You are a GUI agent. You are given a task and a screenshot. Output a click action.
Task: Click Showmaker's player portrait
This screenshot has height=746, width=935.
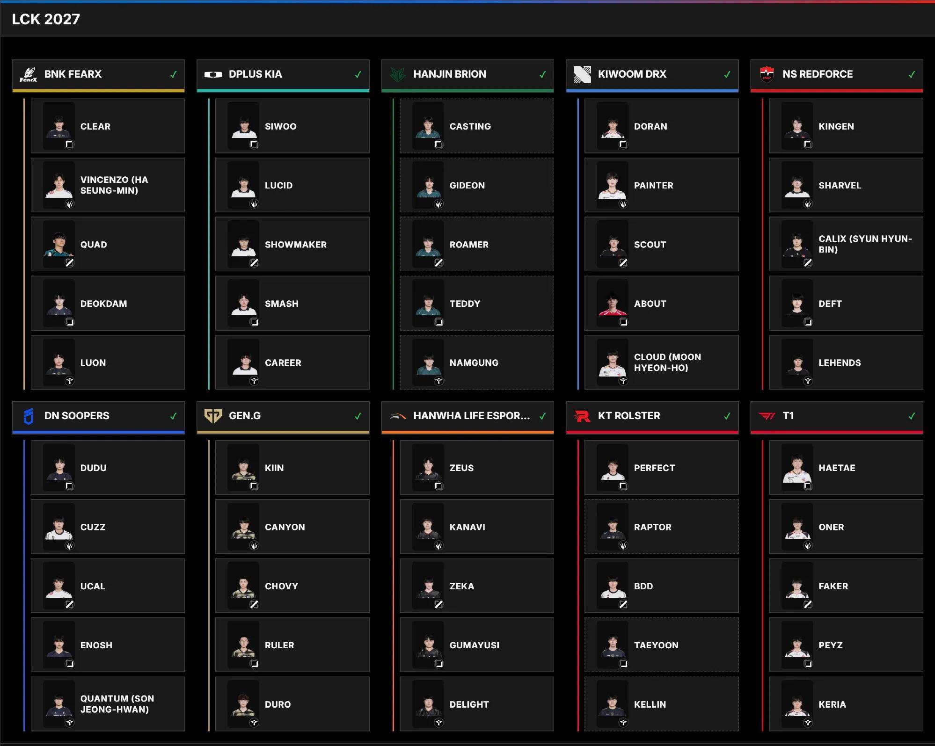[243, 244]
